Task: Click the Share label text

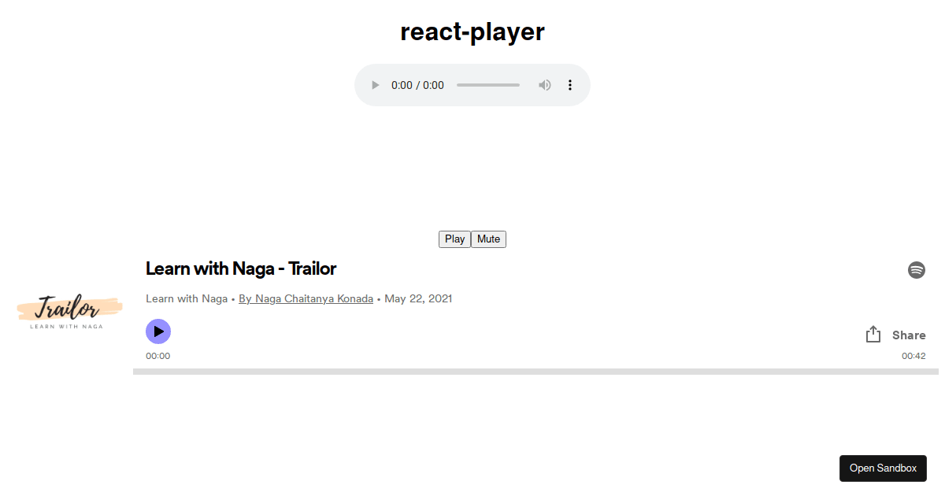Action: [910, 335]
